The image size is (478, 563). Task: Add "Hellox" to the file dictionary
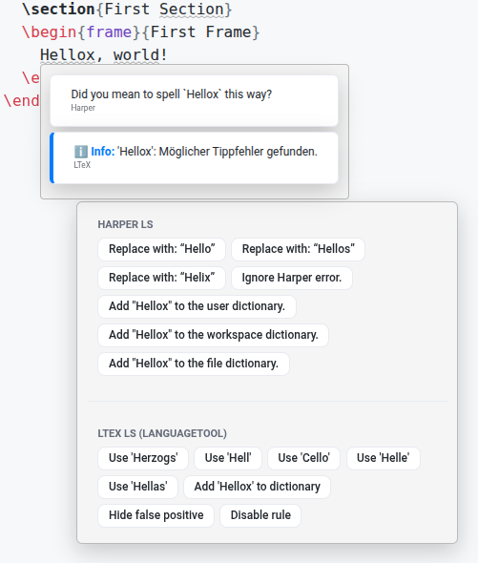tap(194, 364)
